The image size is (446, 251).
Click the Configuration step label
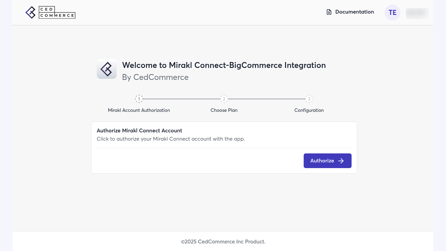tap(309, 110)
